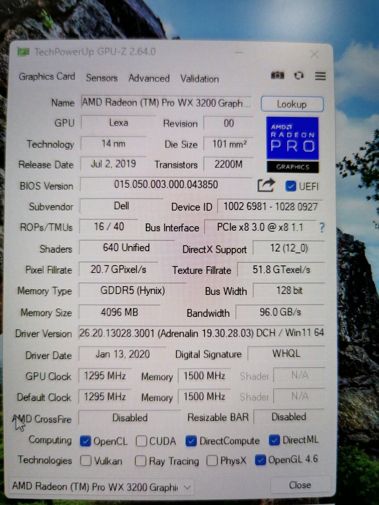Toggle the DirectCompute checkbox

[x=191, y=441]
